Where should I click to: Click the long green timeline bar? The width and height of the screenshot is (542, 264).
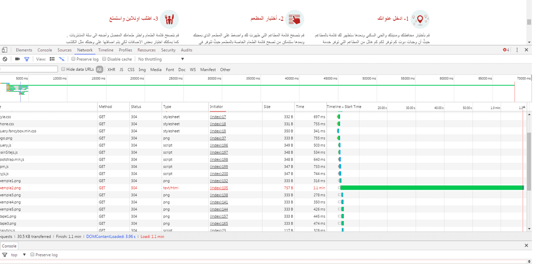(x=431, y=188)
